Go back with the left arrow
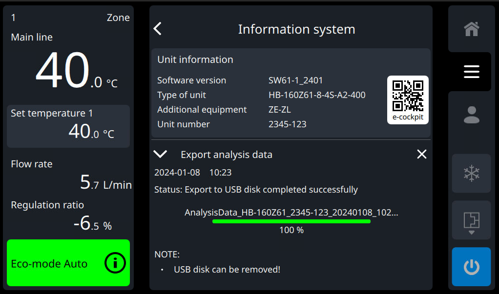Image resolution: width=499 pixels, height=294 pixels. tap(158, 29)
